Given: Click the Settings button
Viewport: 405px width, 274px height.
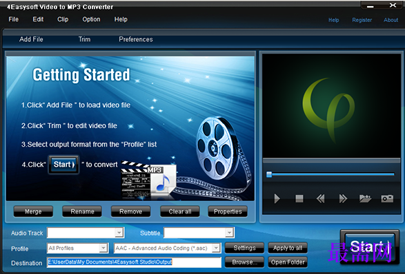Looking at the screenshot, I should click(245, 248).
